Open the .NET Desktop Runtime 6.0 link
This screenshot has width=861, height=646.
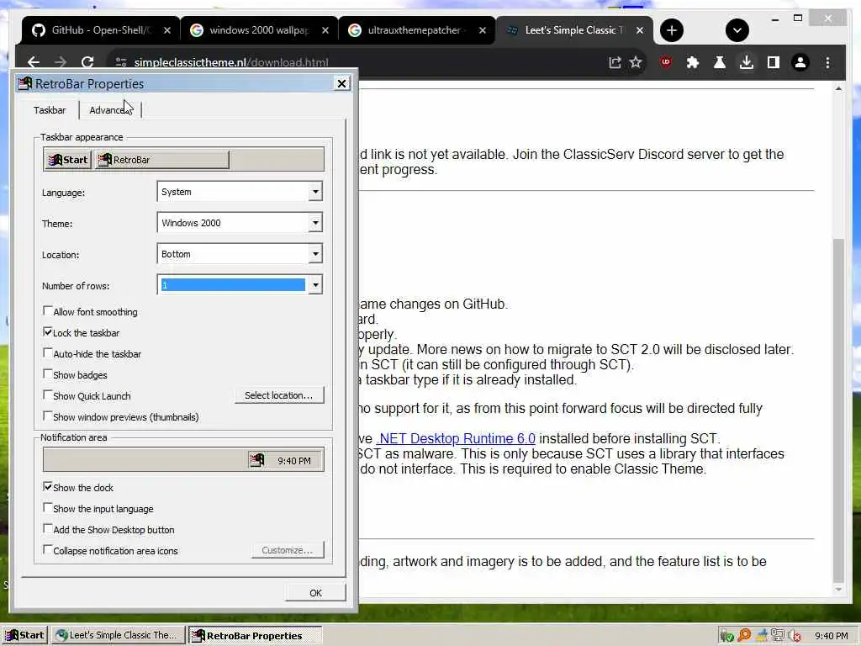click(x=456, y=438)
